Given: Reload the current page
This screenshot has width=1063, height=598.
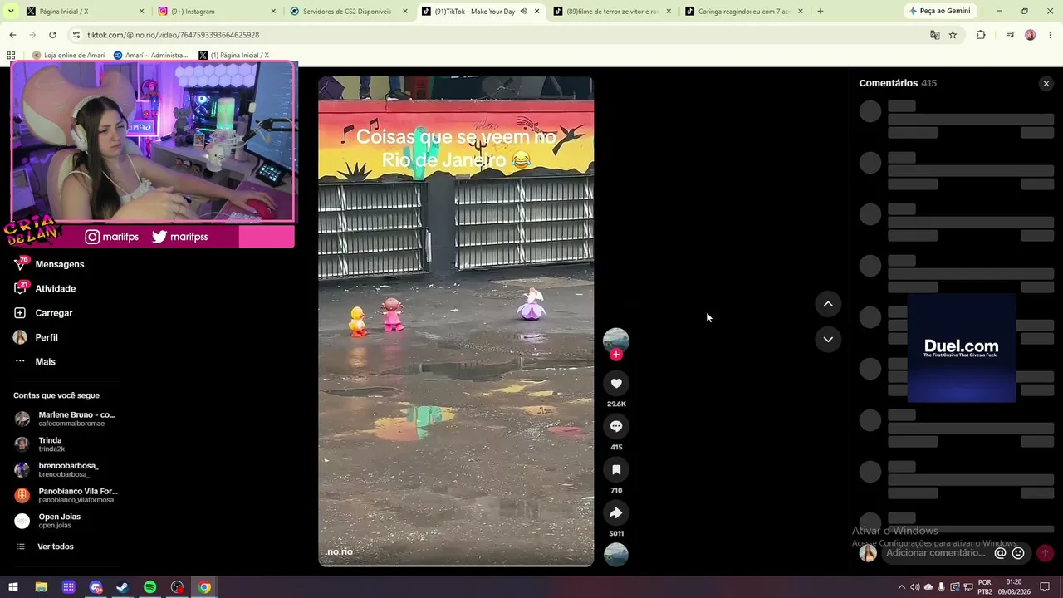Looking at the screenshot, I should click(52, 35).
